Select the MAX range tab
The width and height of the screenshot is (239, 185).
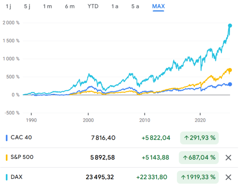(x=158, y=6)
